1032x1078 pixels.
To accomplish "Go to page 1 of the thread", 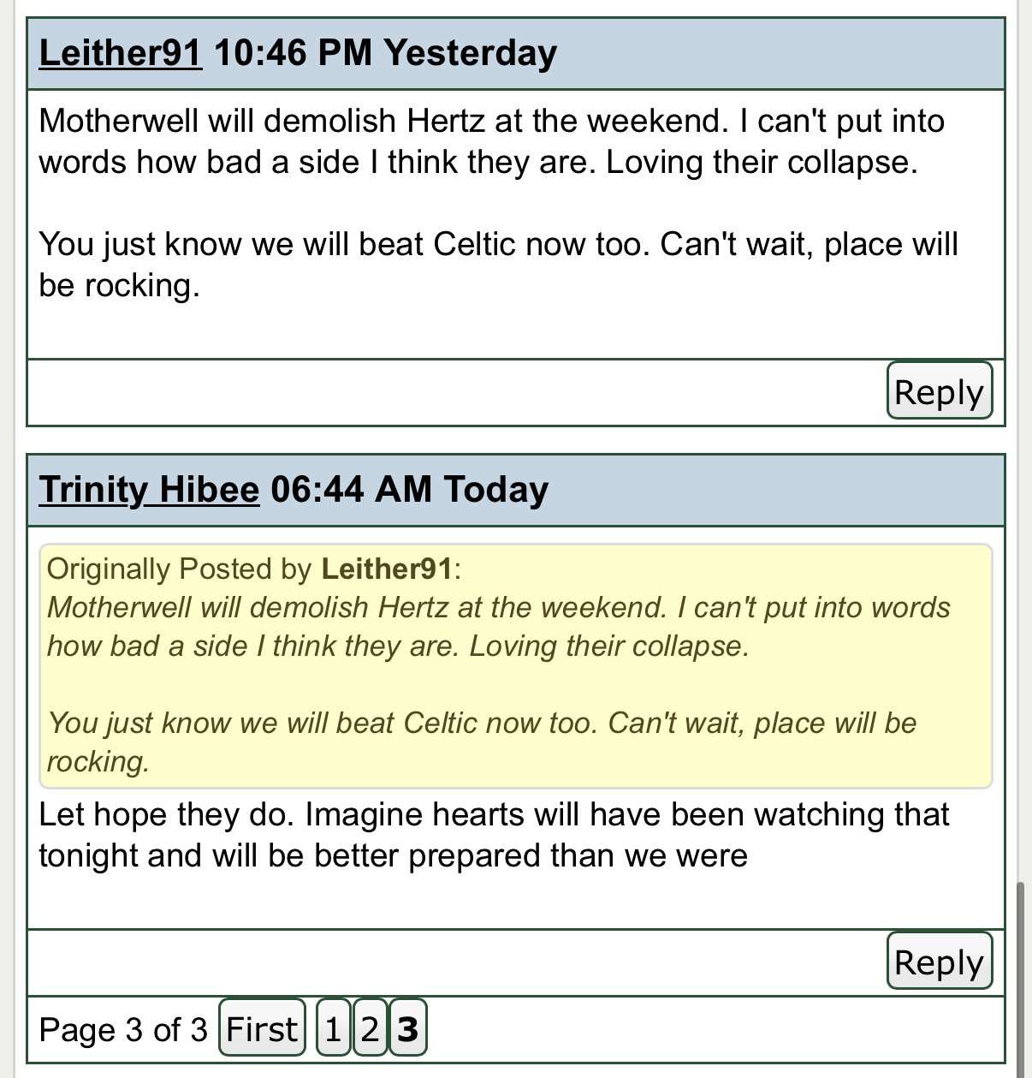I will [x=333, y=1028].
